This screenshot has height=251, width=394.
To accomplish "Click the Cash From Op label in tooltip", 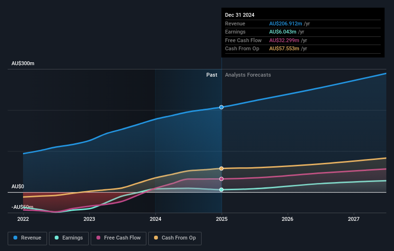I will tap(242, 49).
